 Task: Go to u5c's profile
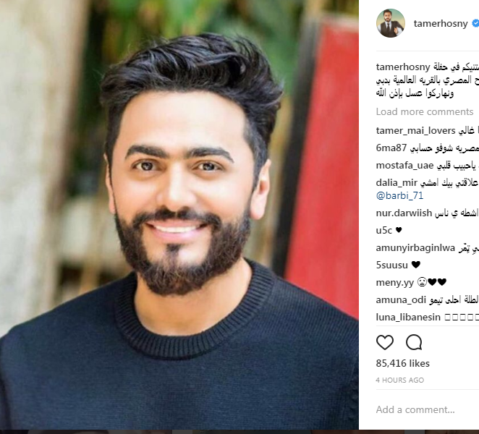(x=383, y=230)
